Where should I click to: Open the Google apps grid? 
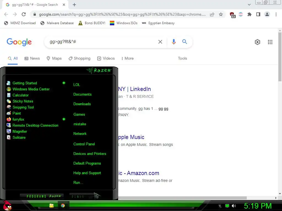coord(270,42)
